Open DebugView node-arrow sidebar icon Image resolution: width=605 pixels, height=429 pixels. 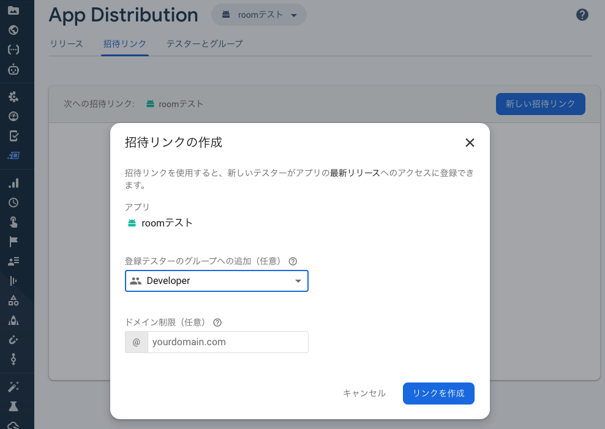point(13,359)
